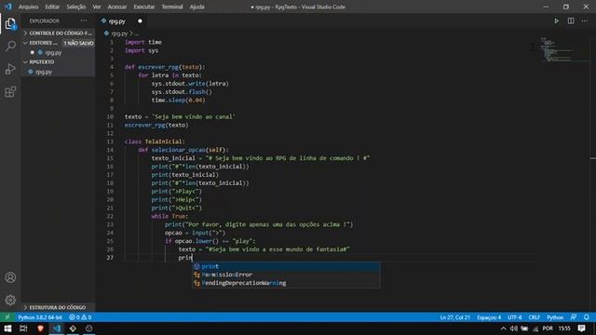Change file encoding UTF-8
Viewport: 596px width, 335px height.
click(x=515, y=317)
